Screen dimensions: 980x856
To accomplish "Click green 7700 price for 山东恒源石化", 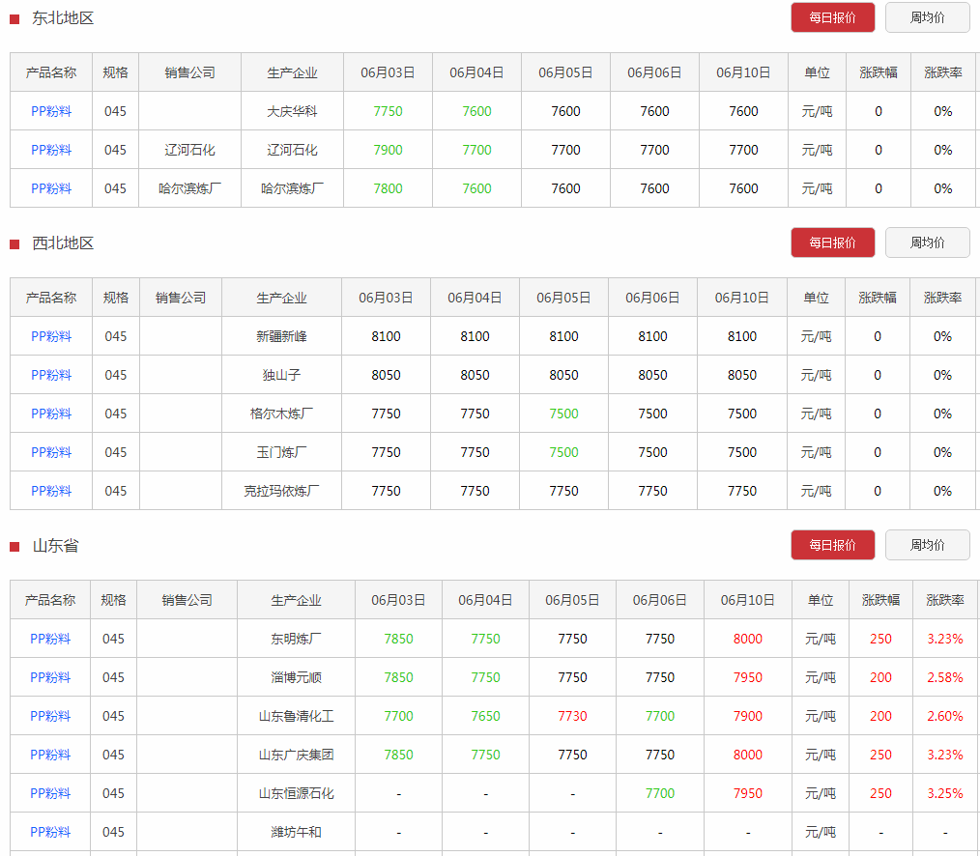I will (660, 793).
